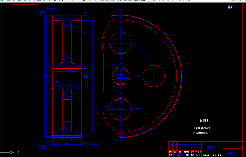
Task: Click the (图样名称) title block text
Action: coord(232,153)
